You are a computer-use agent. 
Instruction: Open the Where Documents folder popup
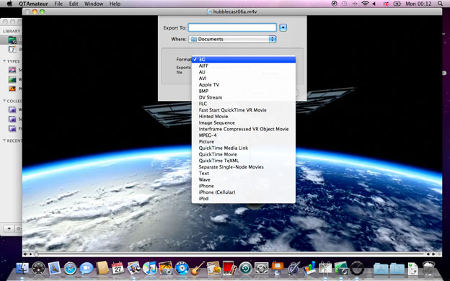click(x=232, y=39)
